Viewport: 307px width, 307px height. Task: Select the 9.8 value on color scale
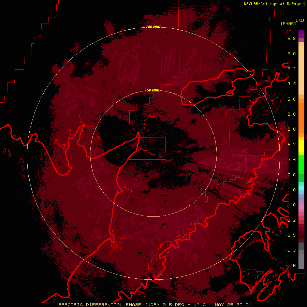[x=292, y=38]
